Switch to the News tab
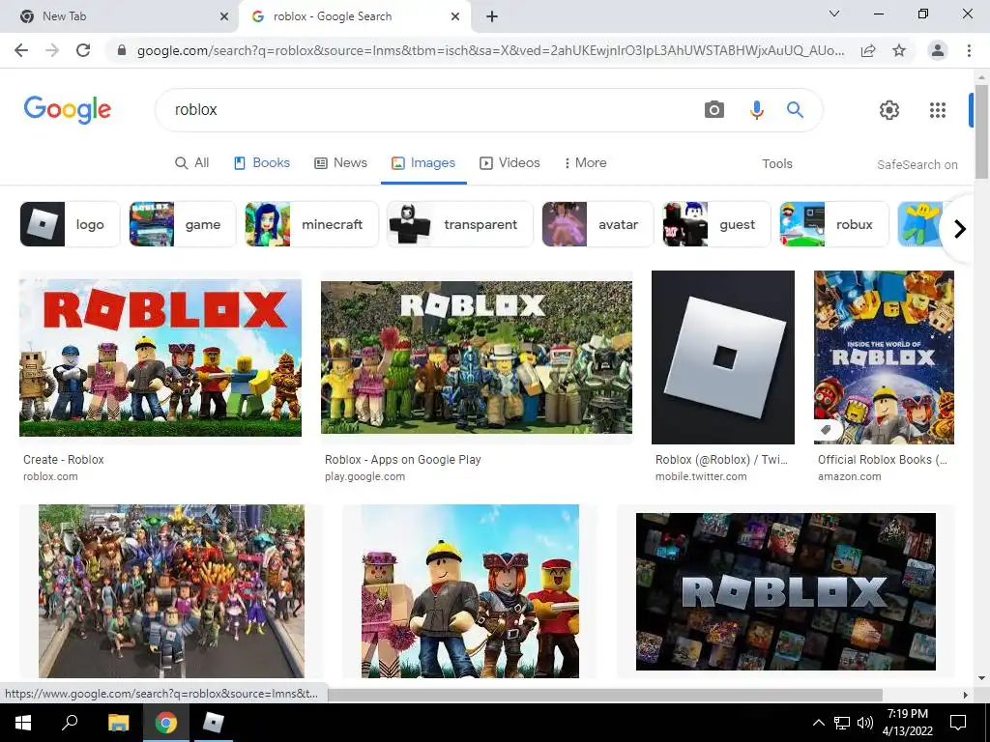The width and height of the screenshot is (990, 742). pos(341,162)
